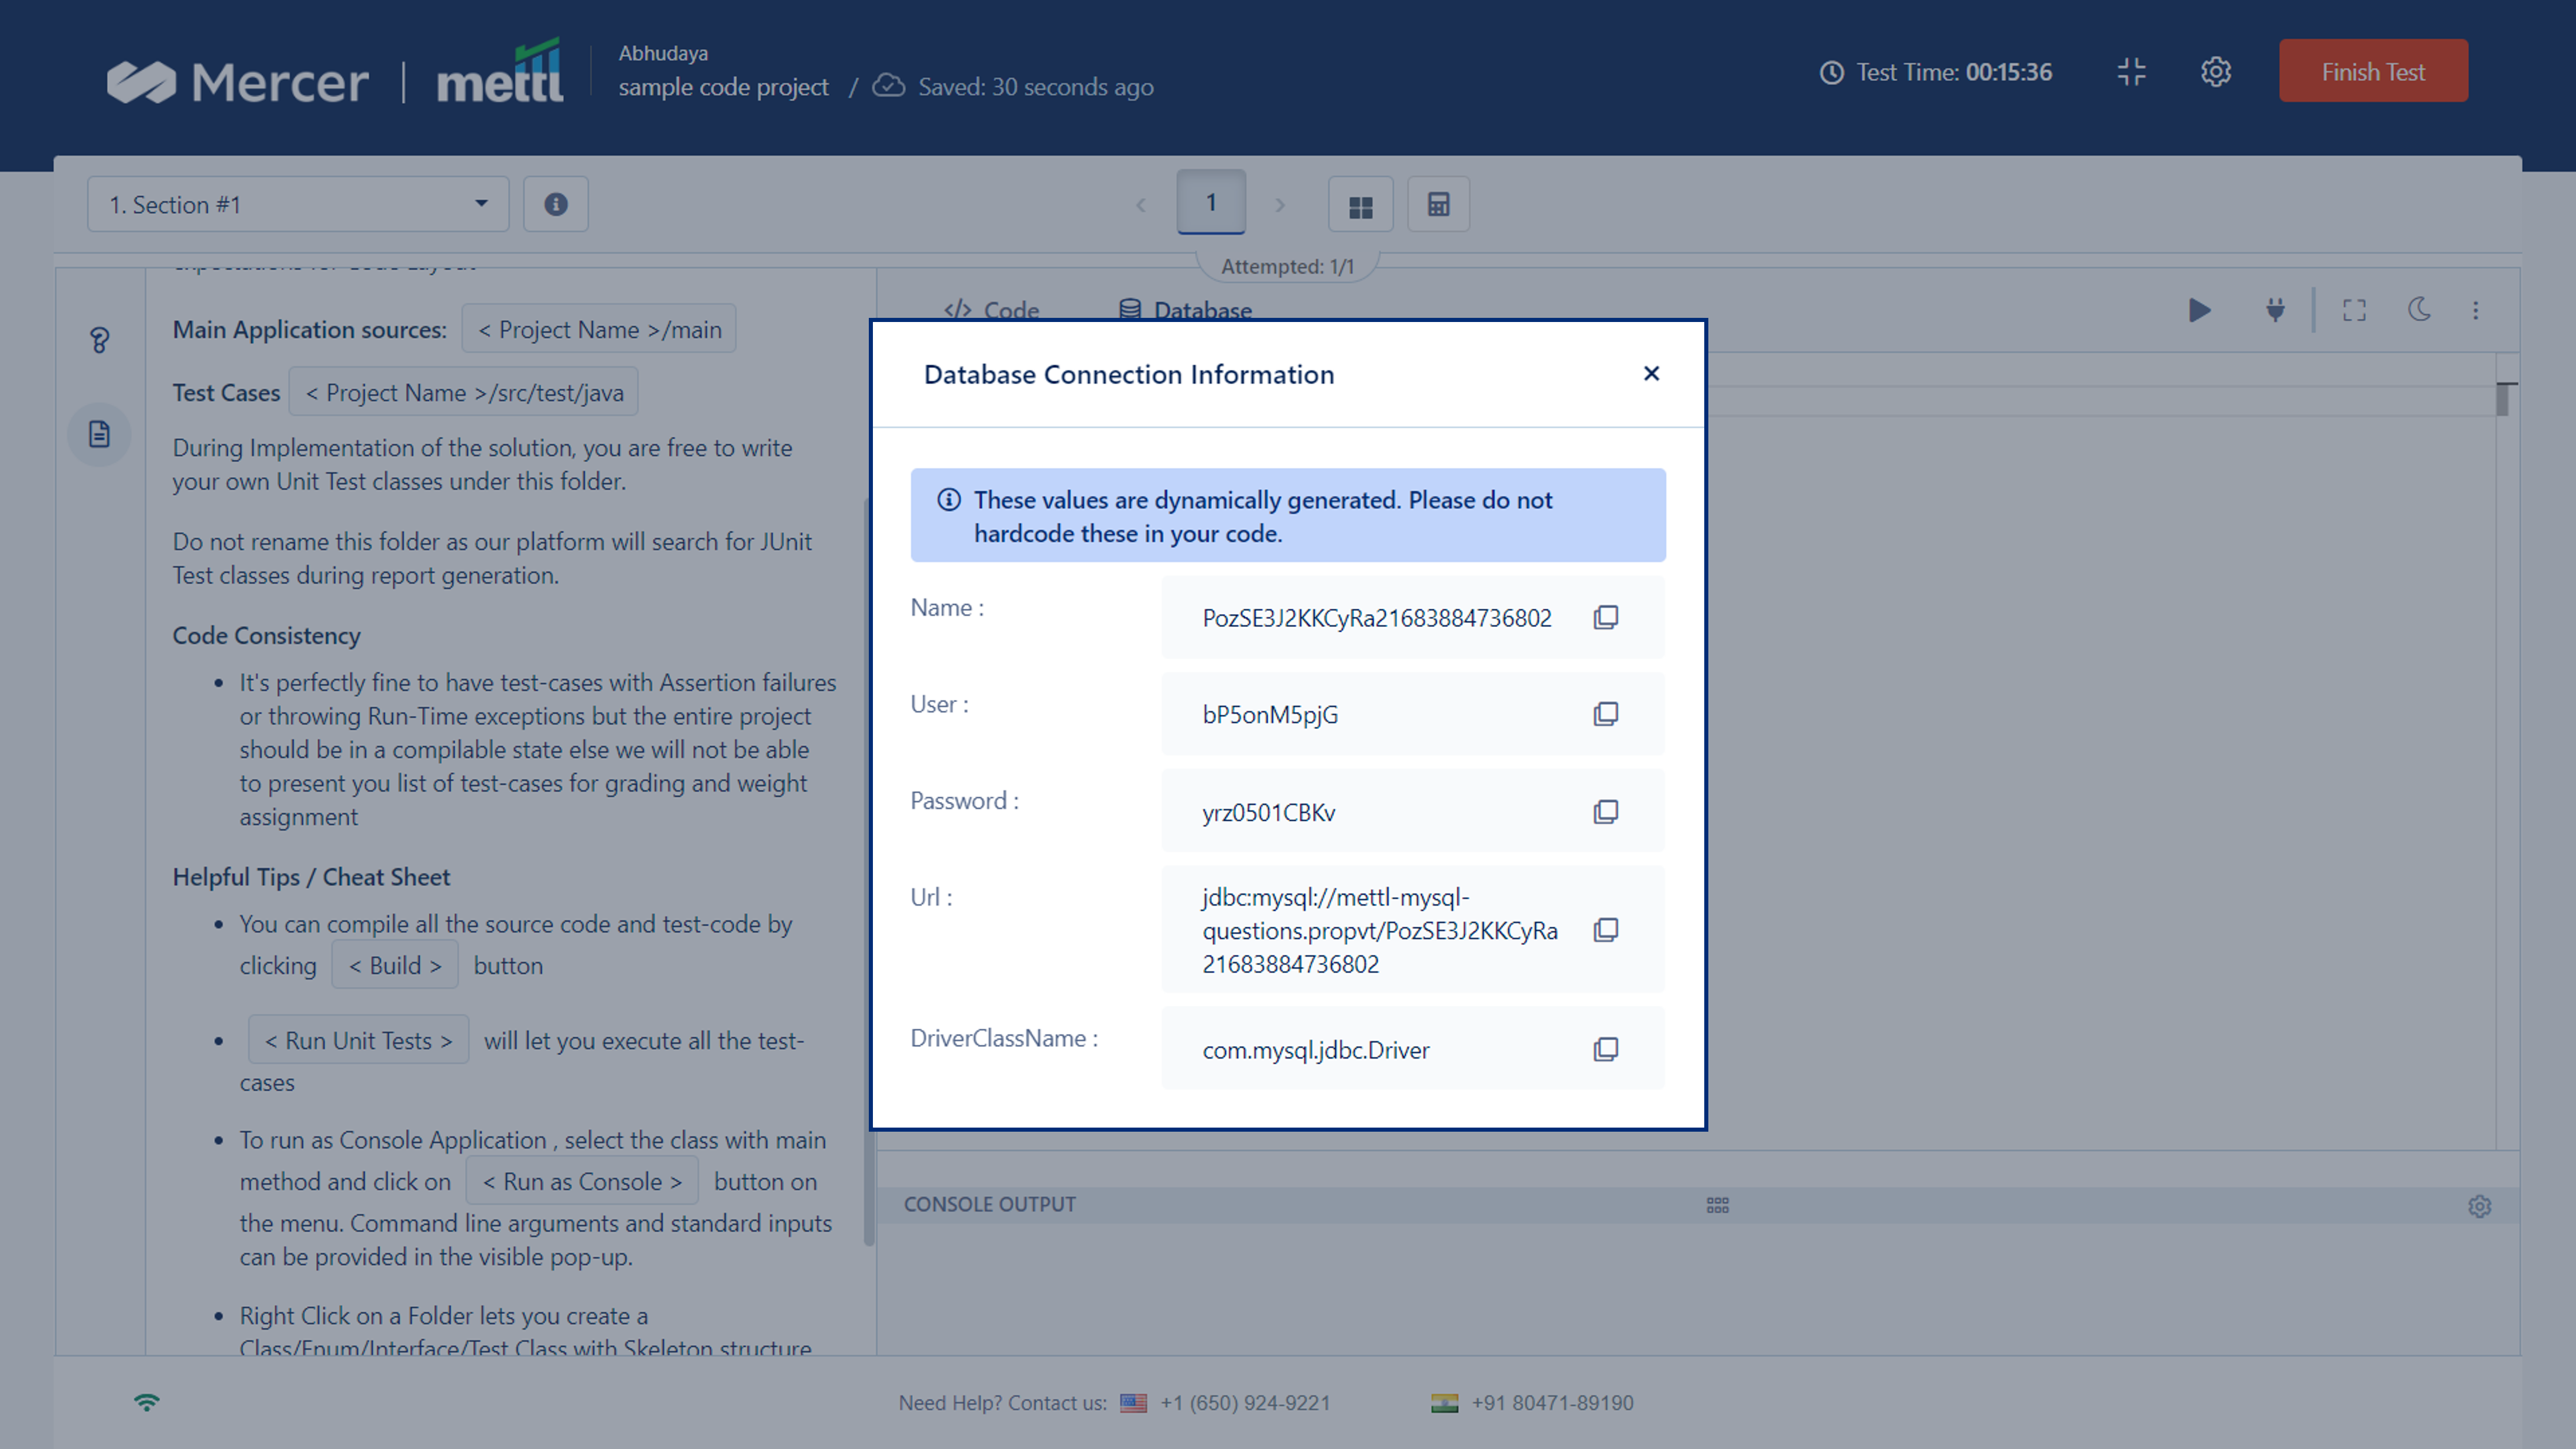Open the three-dot more options menu
2576x1449 pixels.
pyautogui.click(x=2476, y=310)
